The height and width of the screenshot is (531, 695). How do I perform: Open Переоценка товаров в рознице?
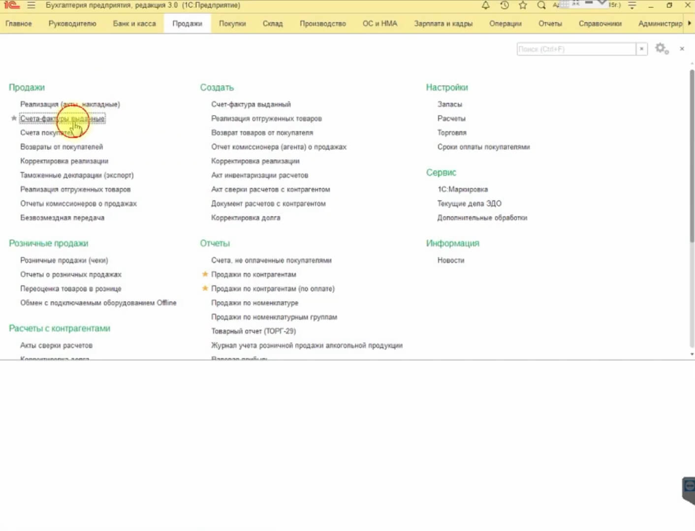pos(71,289)
